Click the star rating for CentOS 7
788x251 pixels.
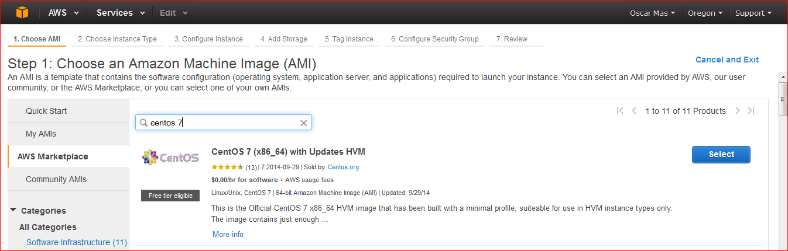point(227,167)
